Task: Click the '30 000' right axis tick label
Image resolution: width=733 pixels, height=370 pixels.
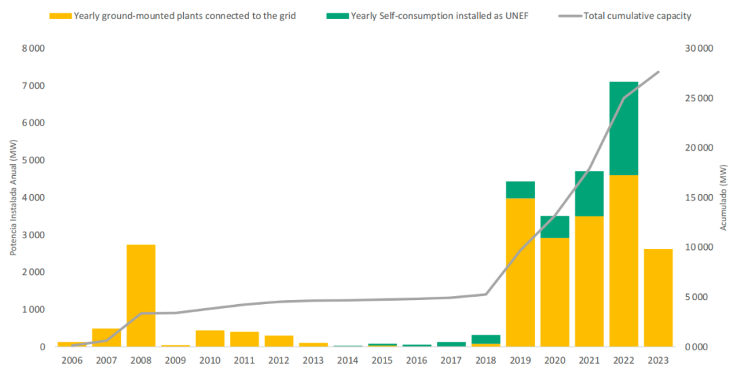Action: (699, 49)
